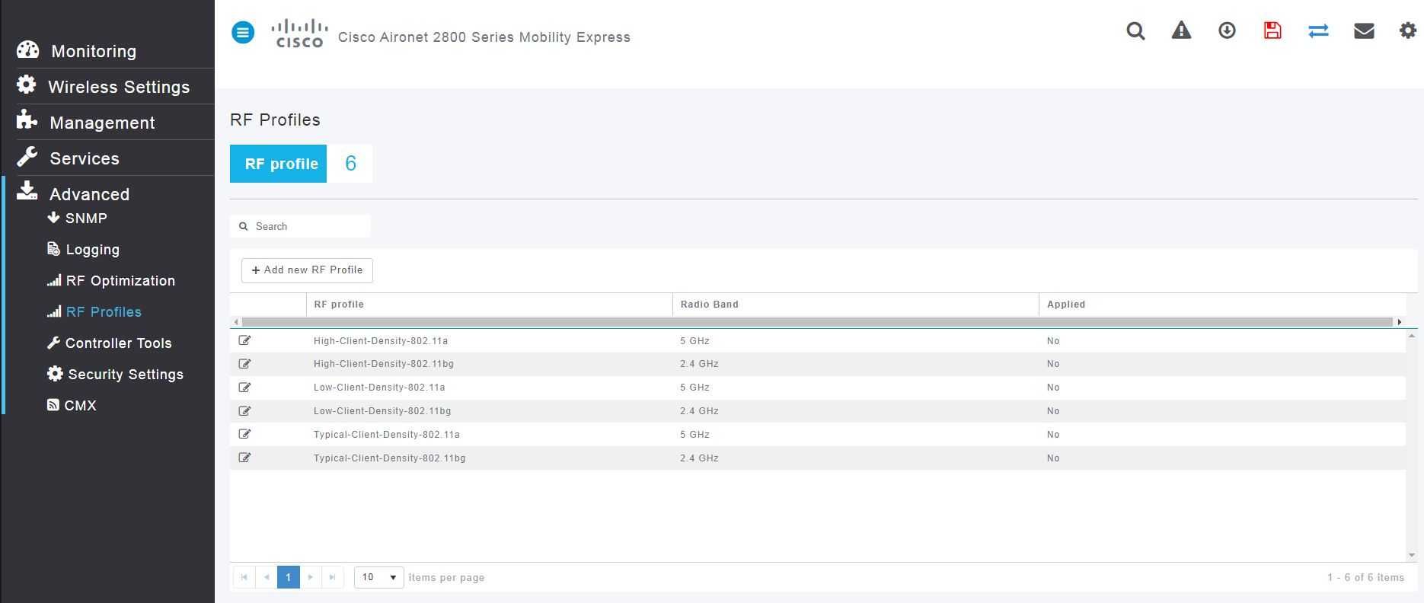Click No in Low-Client-Density-802.11a row
Image resolution: width=1424 pixels, height=603 pixels.
point(1053,388)
